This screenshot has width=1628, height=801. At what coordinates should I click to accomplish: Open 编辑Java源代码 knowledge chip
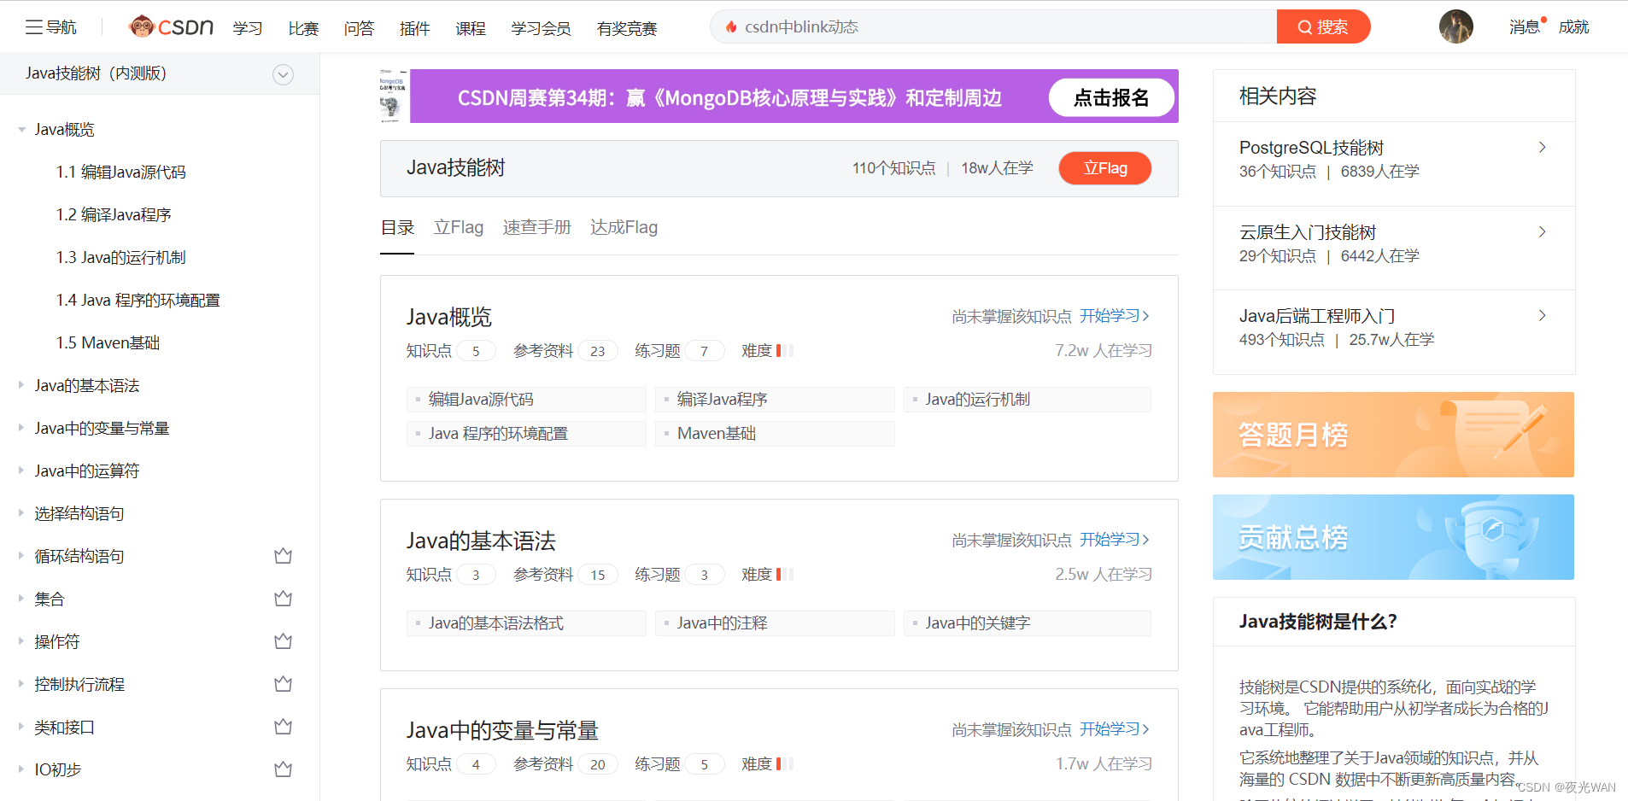(526, 400)
